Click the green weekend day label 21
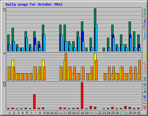Viewport: 148px width, 116px height. pyautogui.click(x=95, y=113)
